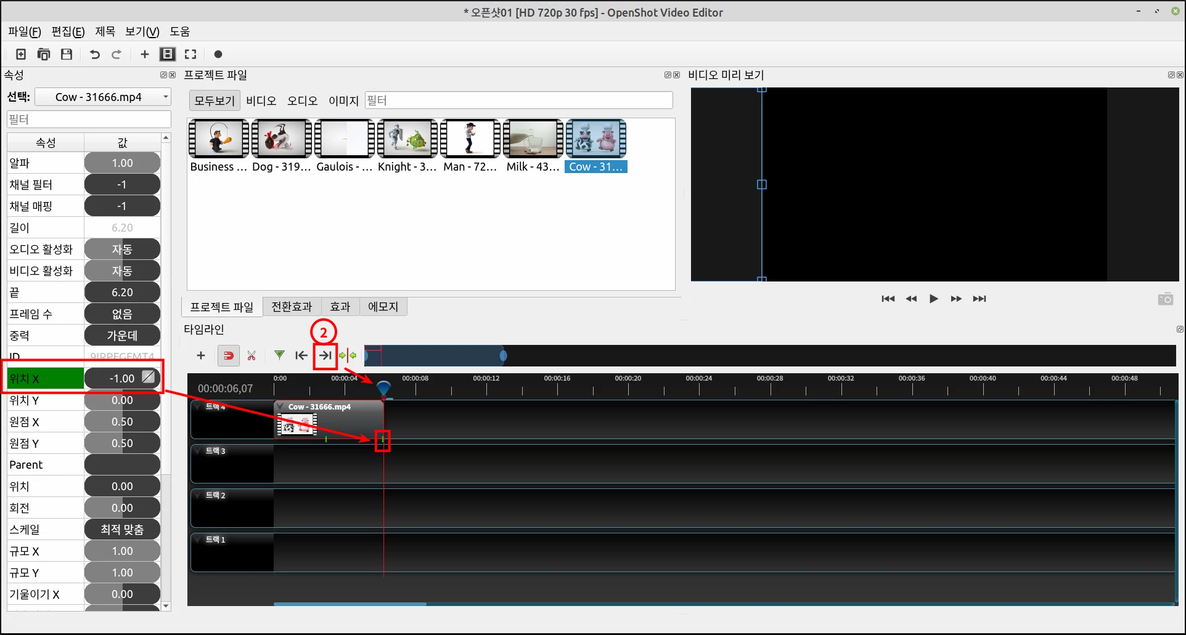Open the 편집(E) menu
Image resolution: width=1186 pixels, height=635 pixels.
click(68, 31)
